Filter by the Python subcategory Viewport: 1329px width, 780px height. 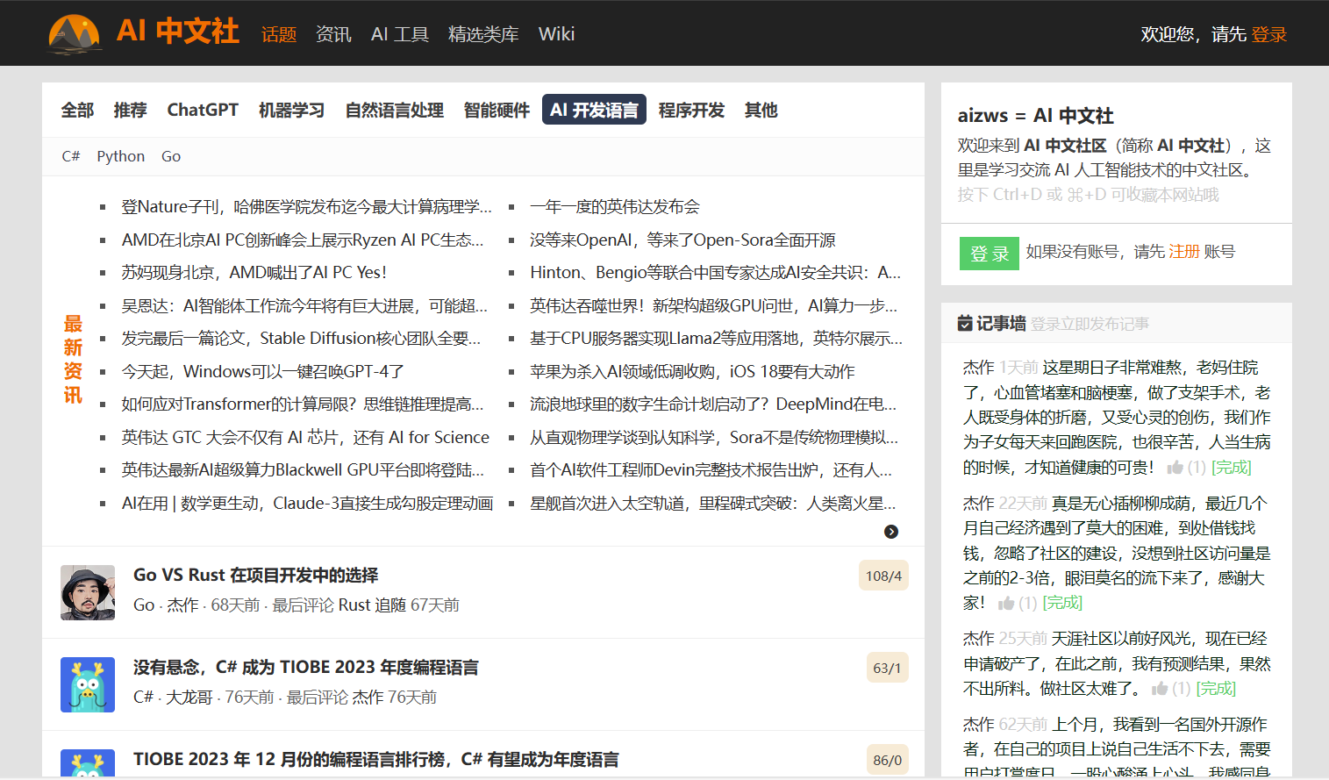point(120,156)
